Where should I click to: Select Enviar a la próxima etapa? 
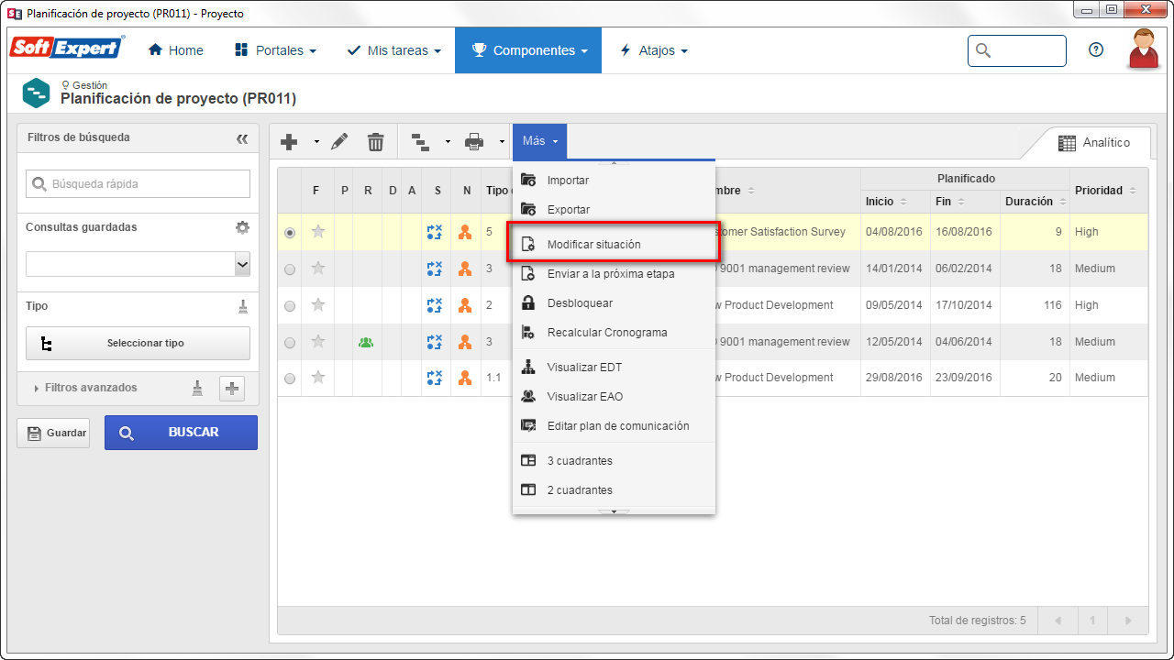click(x=614, y=274)
